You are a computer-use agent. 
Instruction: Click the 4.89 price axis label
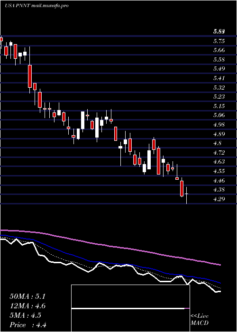(x=219, y=134)
